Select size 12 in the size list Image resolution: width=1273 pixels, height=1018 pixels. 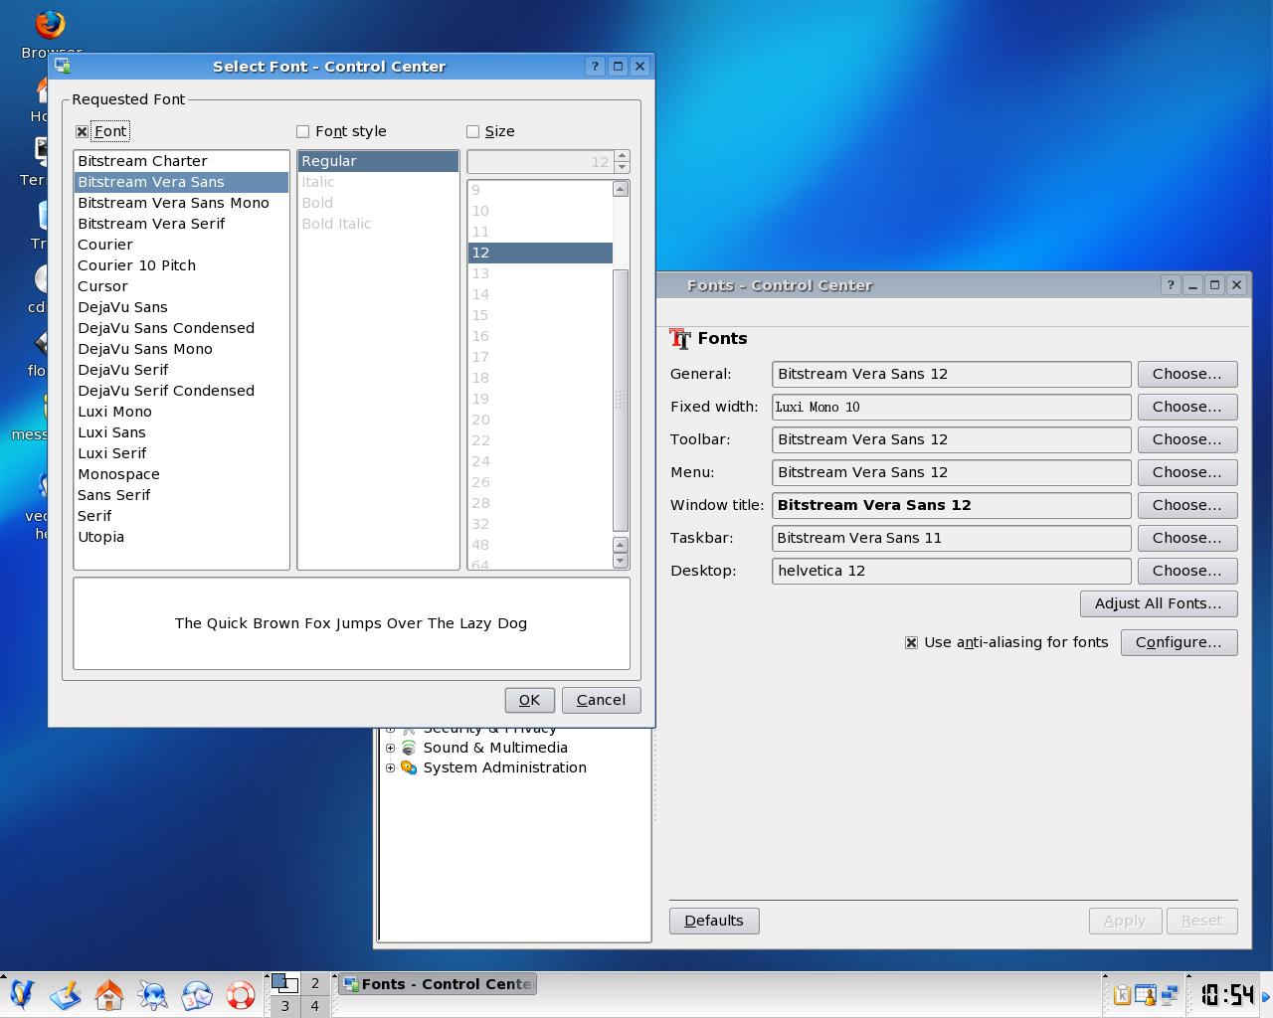[540, 253]
